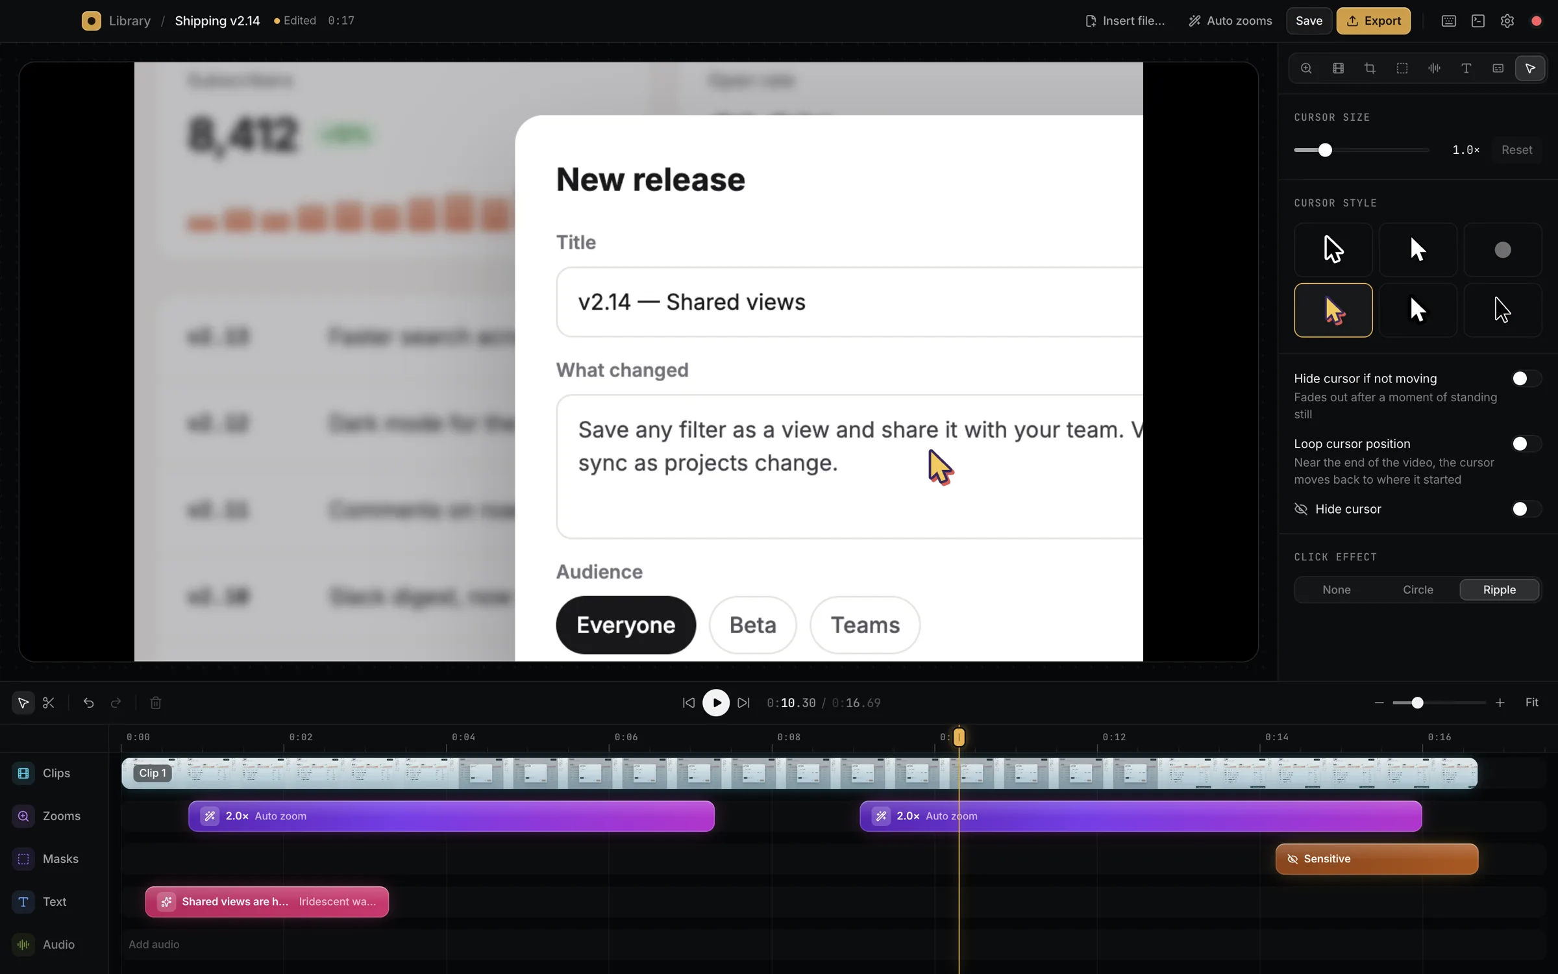Toggle the Hide cursor switch
1558x974 pixels.
click(1526, 509)
